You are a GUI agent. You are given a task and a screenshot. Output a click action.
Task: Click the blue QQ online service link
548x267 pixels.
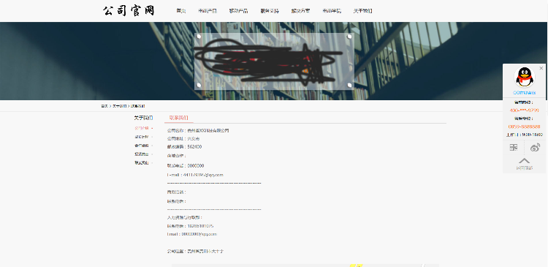(x=524, y=93)
